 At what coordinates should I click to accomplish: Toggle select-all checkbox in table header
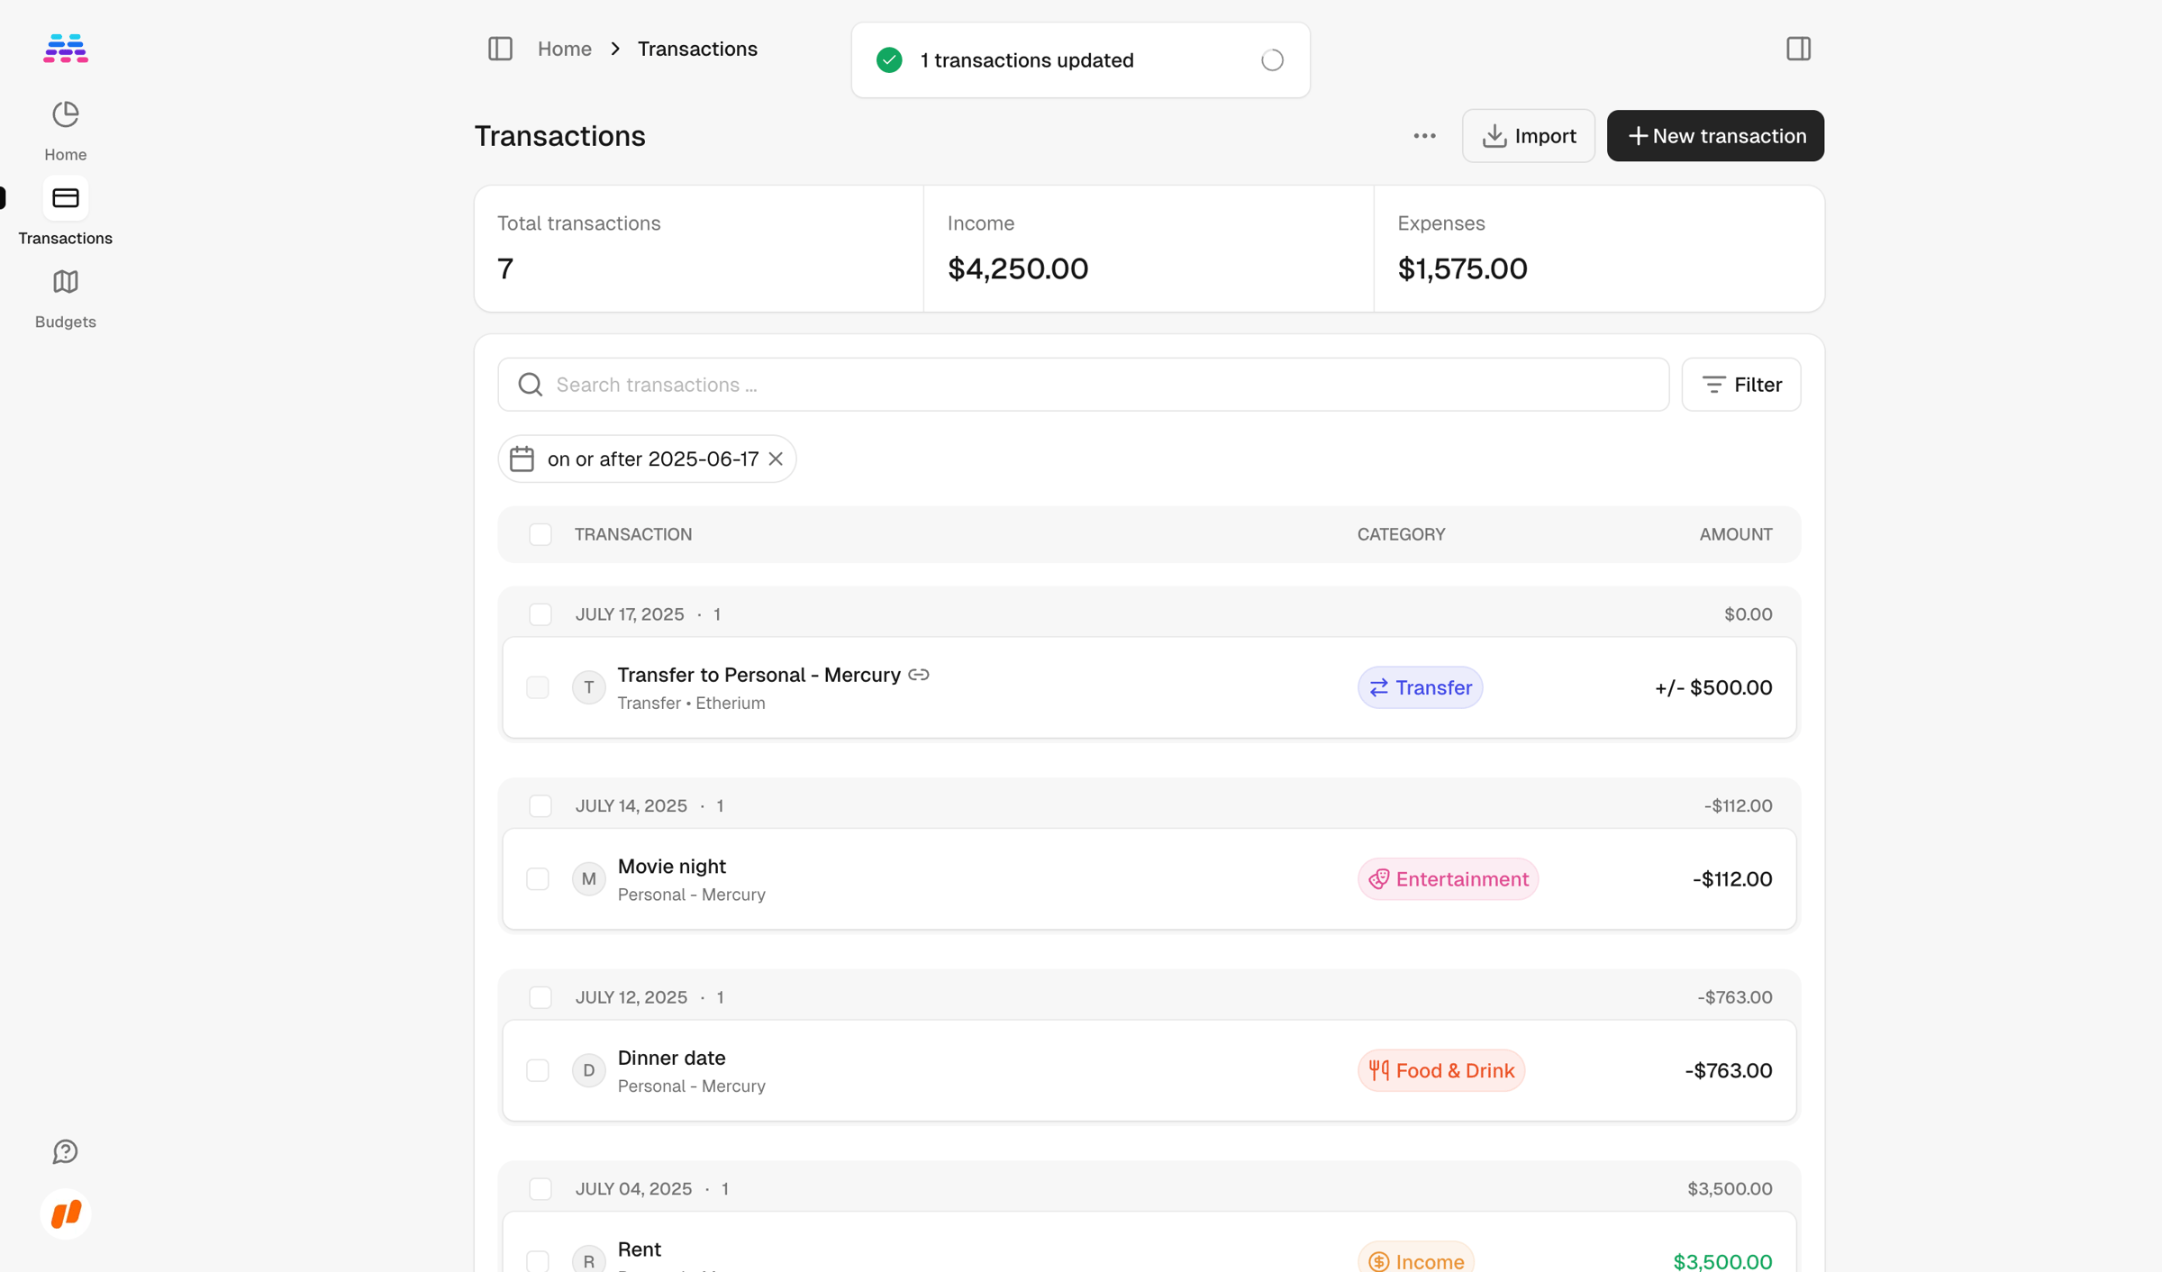pyautogui.click(x=540, y=534)
